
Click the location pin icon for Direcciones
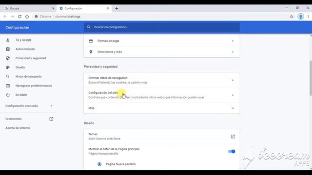click(x=91, y=52)
